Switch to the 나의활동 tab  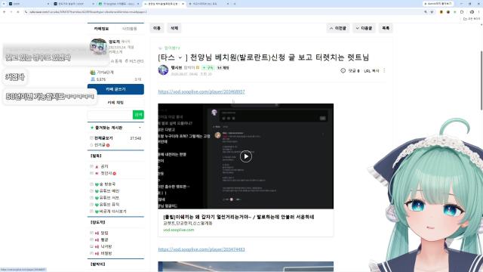click(x=129, y=29)
